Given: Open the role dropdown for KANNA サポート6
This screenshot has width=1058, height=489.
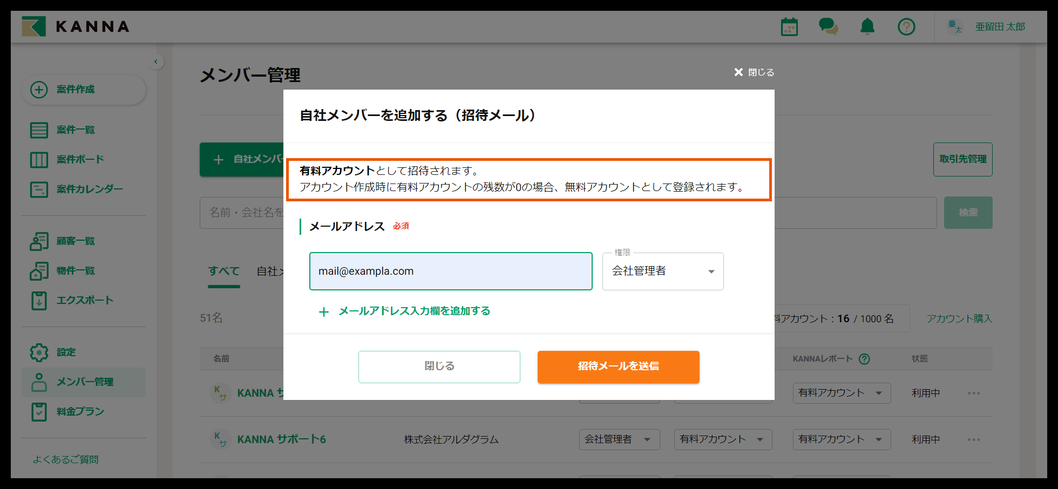Looking at the screenshot, I should (619, 439).
